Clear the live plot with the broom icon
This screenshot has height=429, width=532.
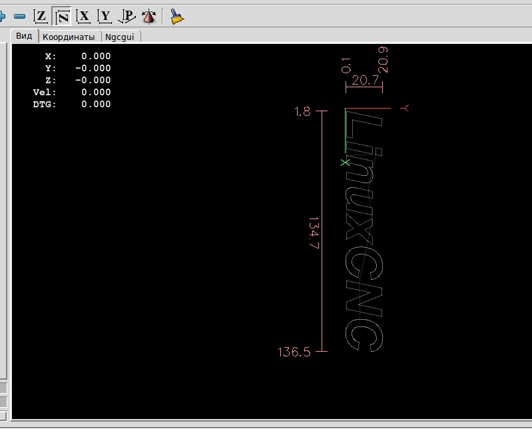click(176, 16)
